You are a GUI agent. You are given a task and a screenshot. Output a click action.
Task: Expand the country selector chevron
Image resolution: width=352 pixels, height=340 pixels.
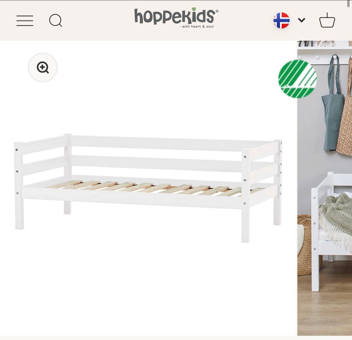(301, 20)
